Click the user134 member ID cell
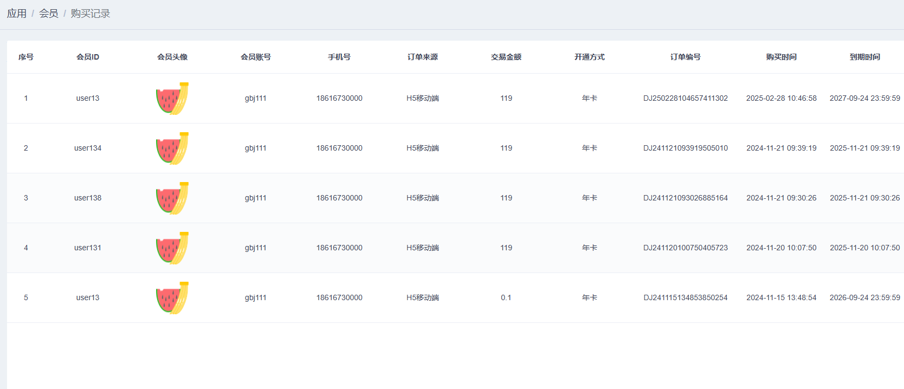The width and height of the screenshot is (904, 389). (x=88, y=148)
